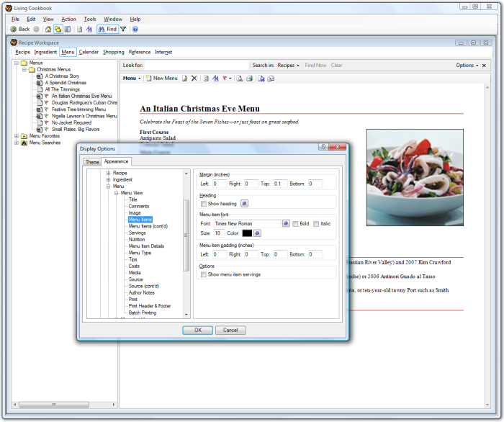Click the filter funnel icon

(123, 30)
